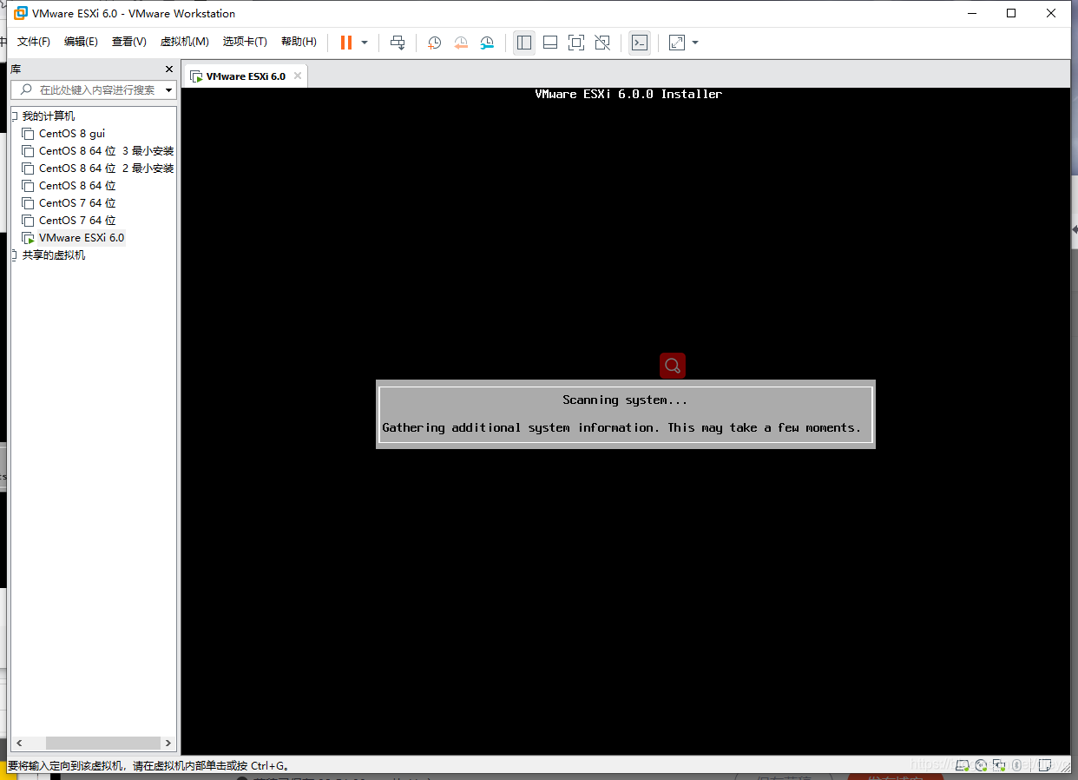Click the library search input field

point(94,89)
